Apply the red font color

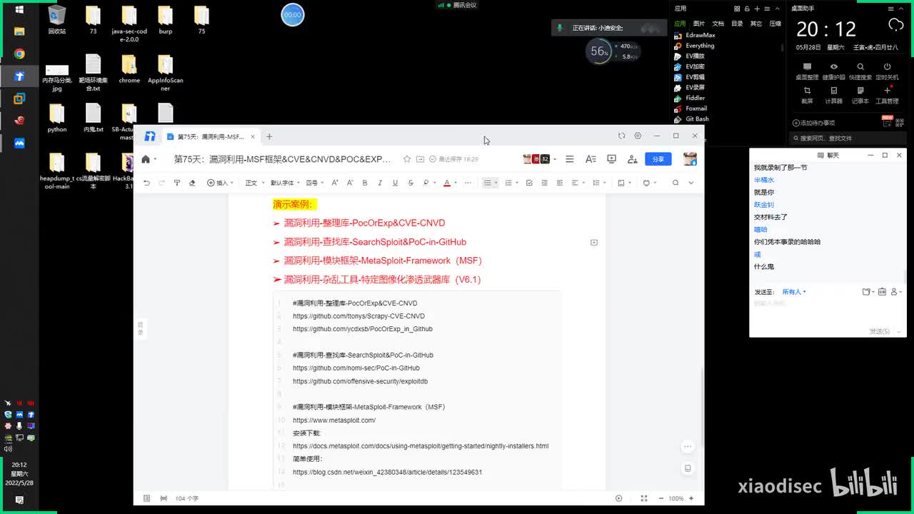coord(447,183)
